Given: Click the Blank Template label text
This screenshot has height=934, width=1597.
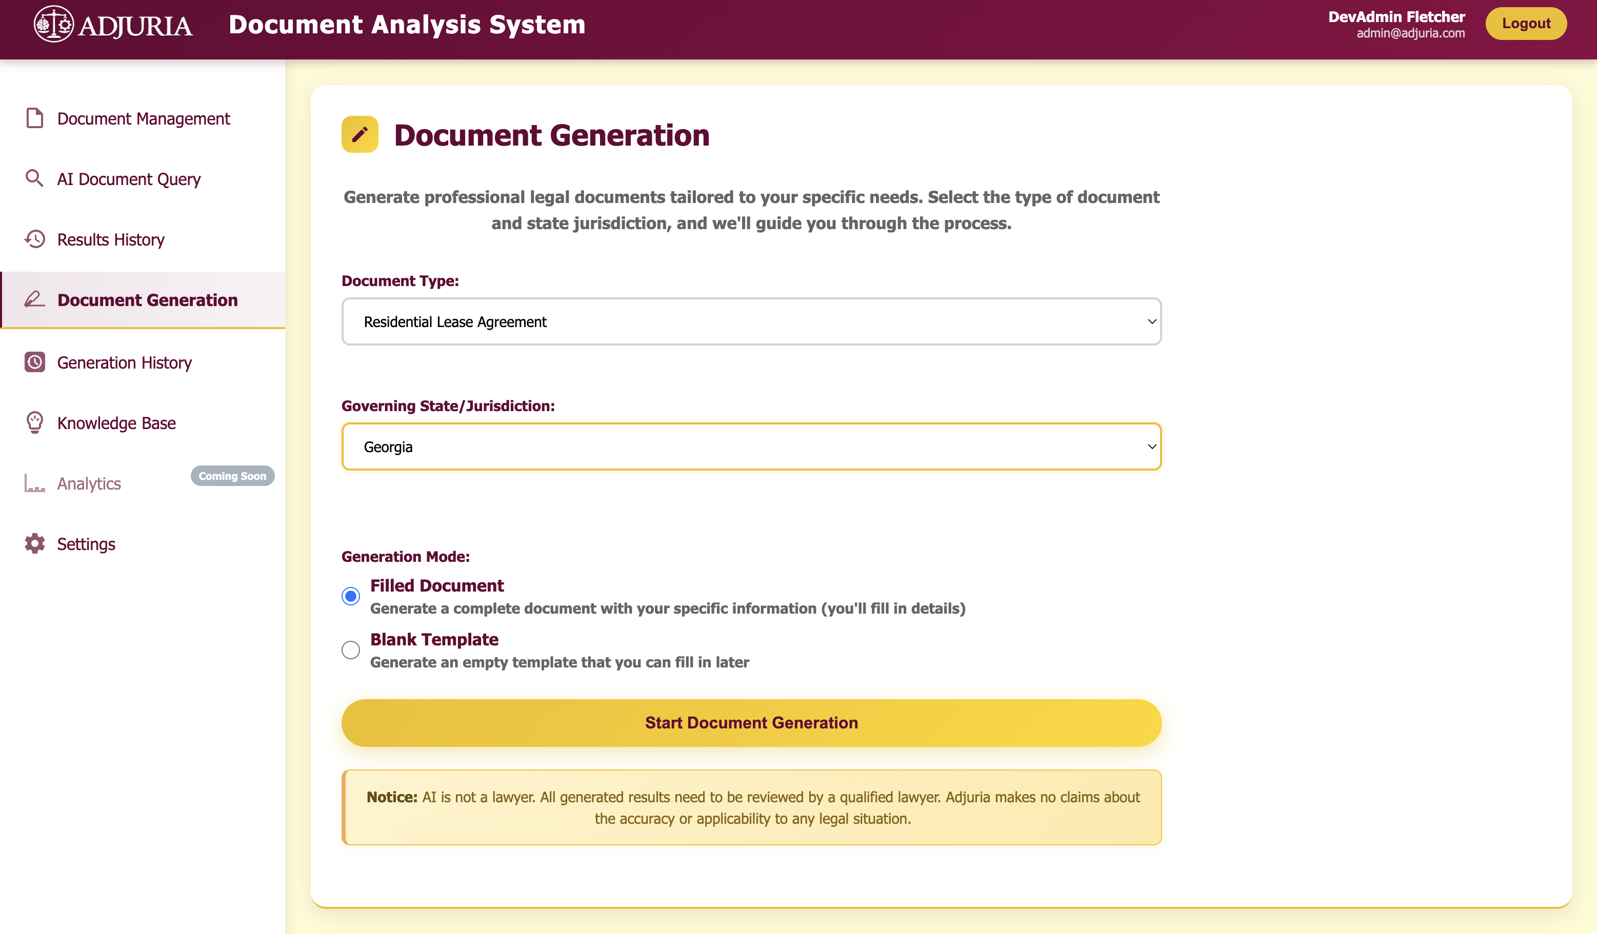Looking at the screenshot, I should click(434, 639).
